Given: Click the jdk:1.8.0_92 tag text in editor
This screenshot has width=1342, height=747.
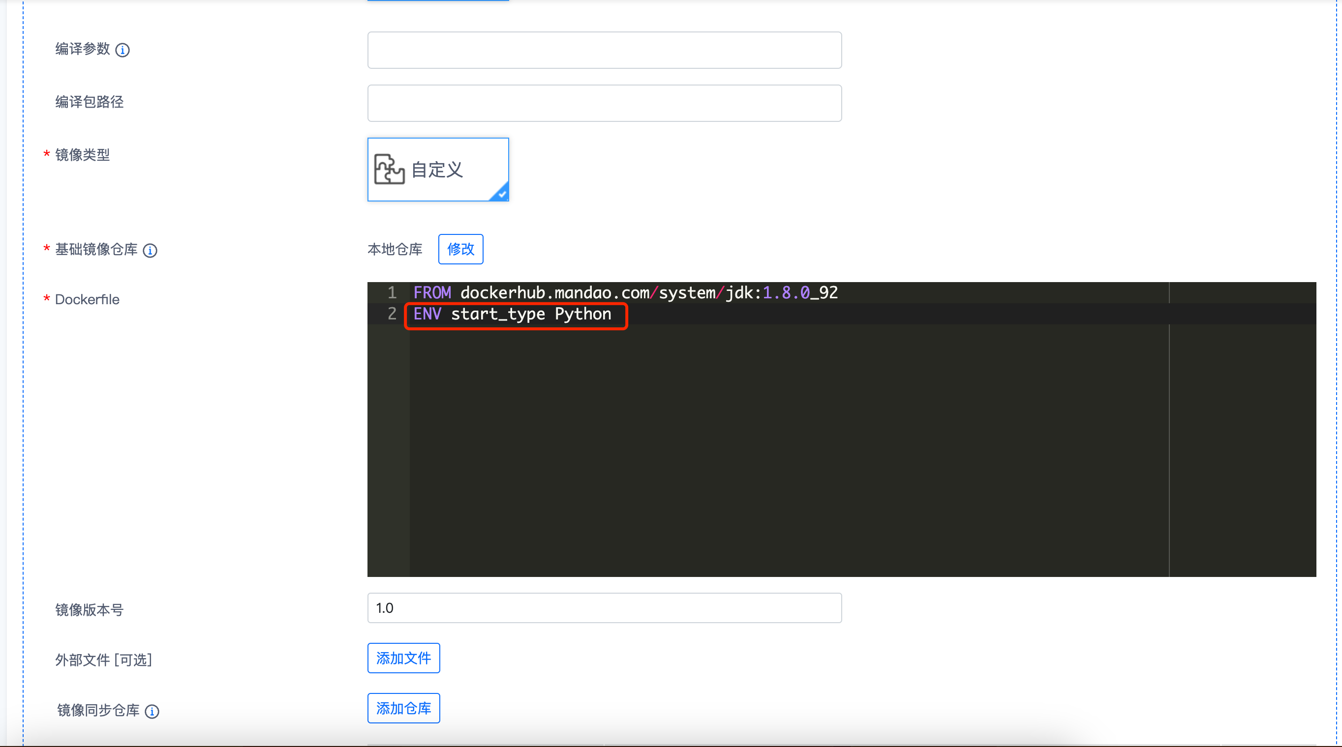Looking at the screenshot, I should pos(782,292).
